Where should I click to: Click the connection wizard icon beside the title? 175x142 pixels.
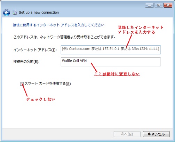point(15,13)
